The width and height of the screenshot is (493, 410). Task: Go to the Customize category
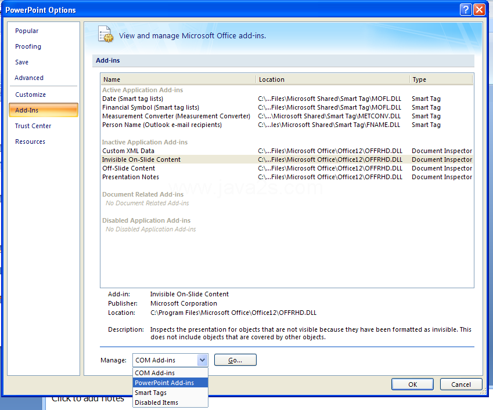[x=31, y=95]
